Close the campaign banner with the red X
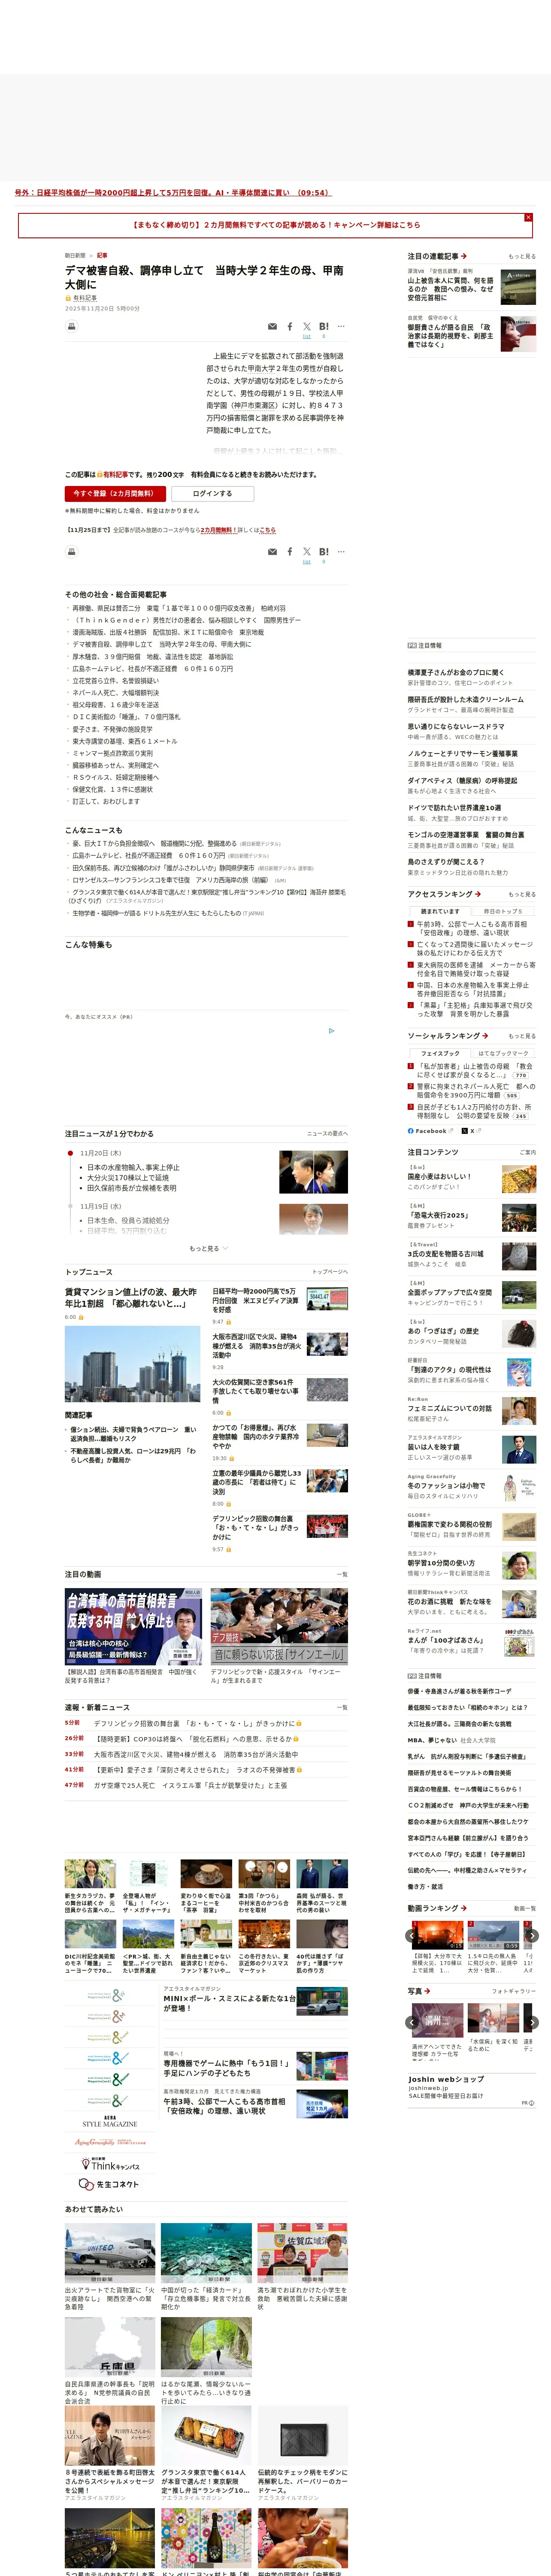The height and width of the screenshot is (2576, 551). (528, 217)
